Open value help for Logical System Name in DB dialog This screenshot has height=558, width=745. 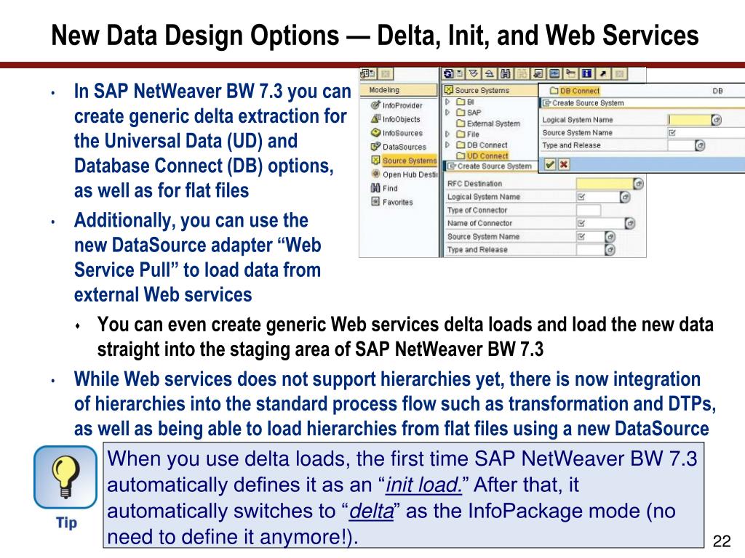point(717,120)
